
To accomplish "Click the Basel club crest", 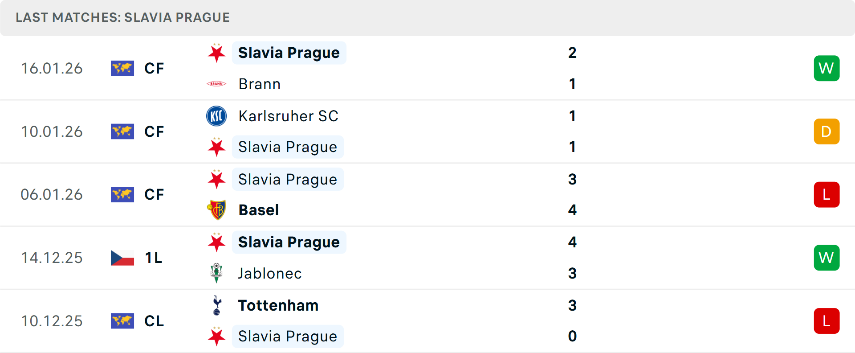I will (216, 210).
